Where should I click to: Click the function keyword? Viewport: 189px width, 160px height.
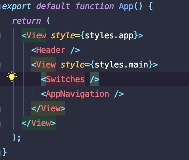coord(94,6)
